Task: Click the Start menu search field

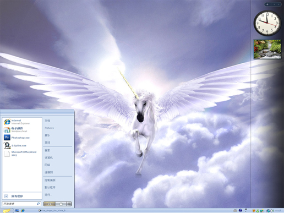Action: coord(21,204)
